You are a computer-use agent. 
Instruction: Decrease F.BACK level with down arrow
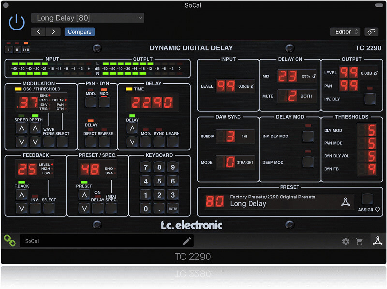click(x=22, y=209)
